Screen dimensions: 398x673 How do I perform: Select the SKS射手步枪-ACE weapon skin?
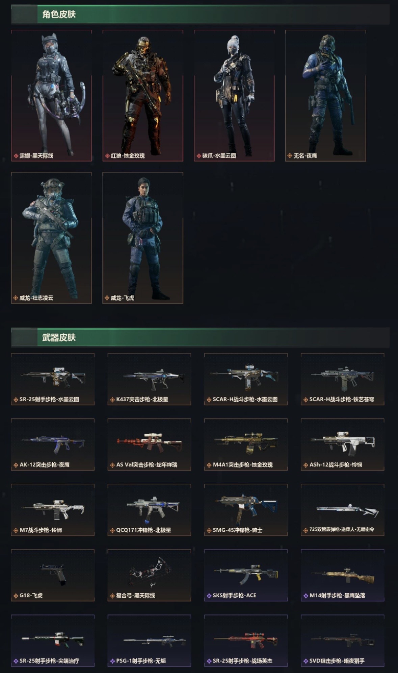click(246, 575)
